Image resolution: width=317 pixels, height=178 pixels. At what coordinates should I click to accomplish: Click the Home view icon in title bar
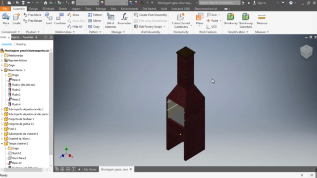click(x=46, y=3)
